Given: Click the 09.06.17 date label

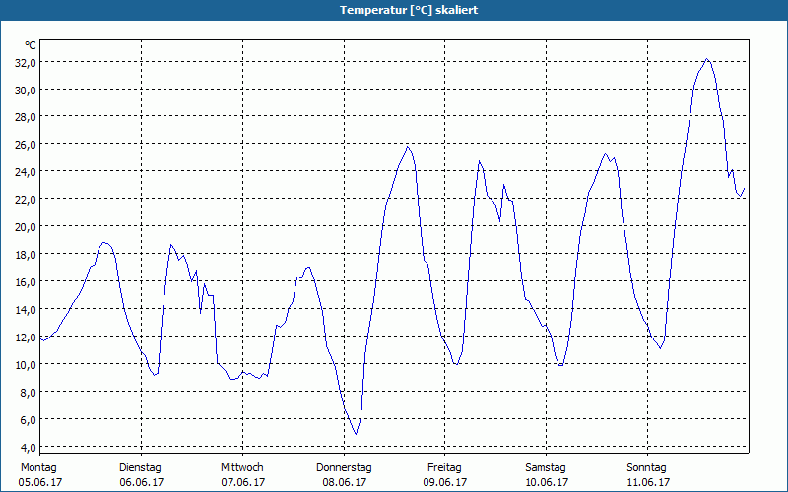Looking at the screenshot, I should tap(445, 482).
